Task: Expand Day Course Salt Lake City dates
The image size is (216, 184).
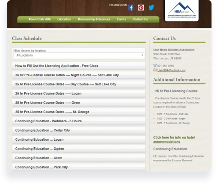Action: pyautogui.click(x=79, y=84)
